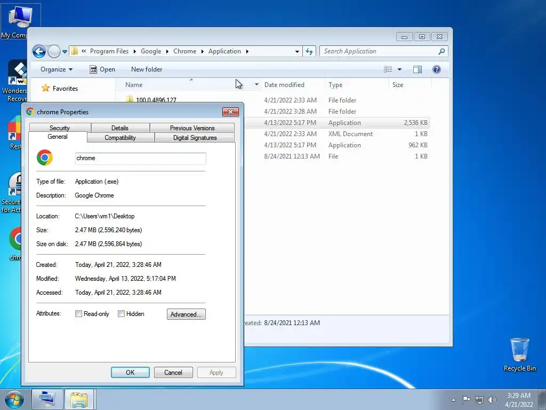Expand arrow after Application breadcrumb

(247, 52)
